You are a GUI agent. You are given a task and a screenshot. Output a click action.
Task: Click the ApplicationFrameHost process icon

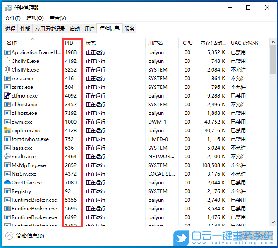pos(7,52)
